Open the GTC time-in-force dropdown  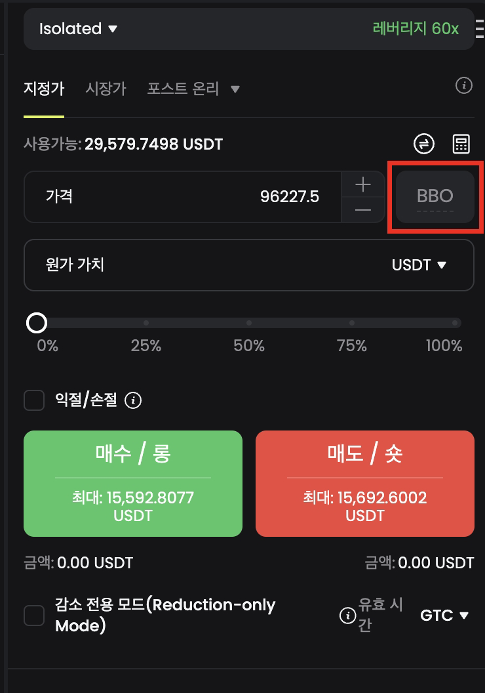coord(445,616)
